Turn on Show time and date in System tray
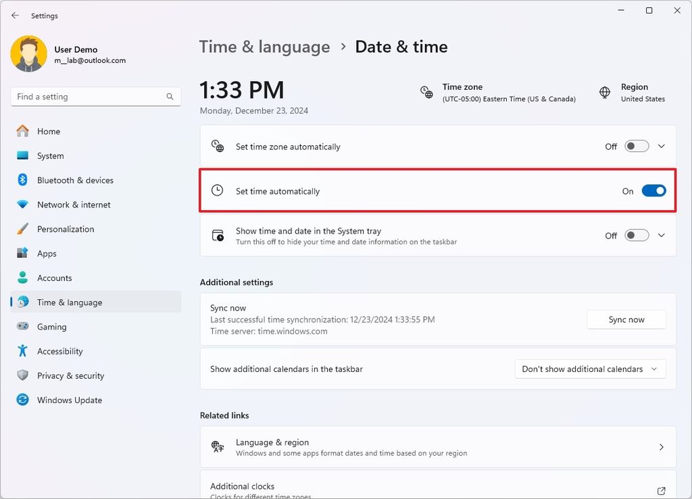Screen dimensions: 692x499 pos(636,235)
